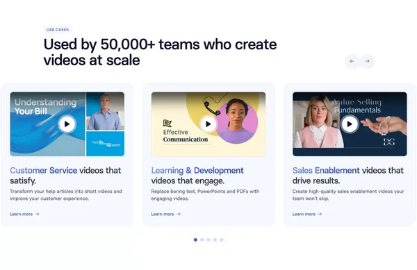This screenshot has height=270, width=417.
Task: Play the Value Selling Fundamentals video
Action: (x=350, y=124)
